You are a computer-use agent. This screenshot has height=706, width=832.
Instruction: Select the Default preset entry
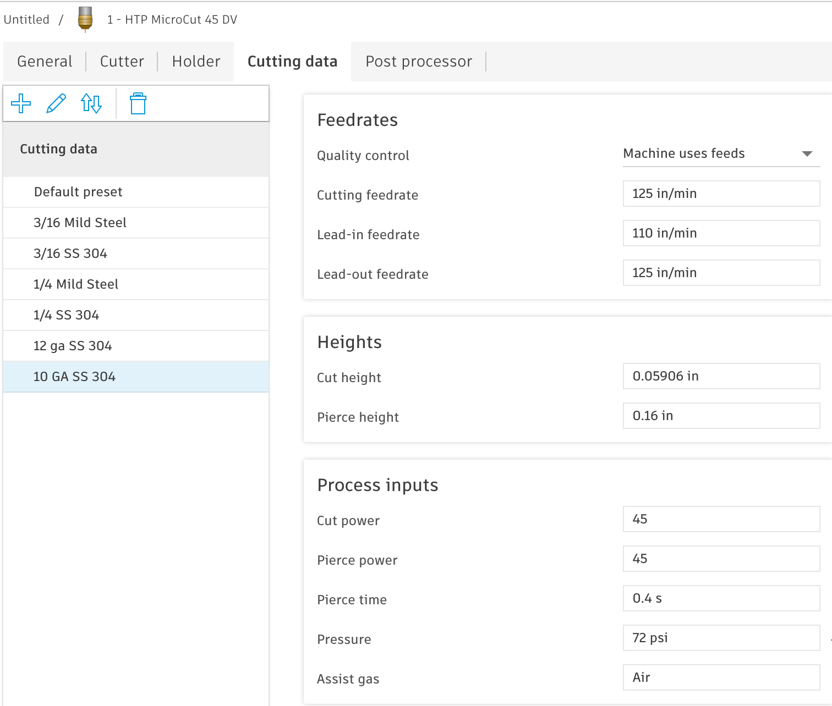pyautogui.click(x=78, y=192)
